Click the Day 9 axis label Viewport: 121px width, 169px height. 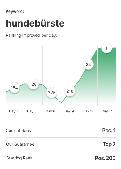pyautogui.click(x=69, y=111)
